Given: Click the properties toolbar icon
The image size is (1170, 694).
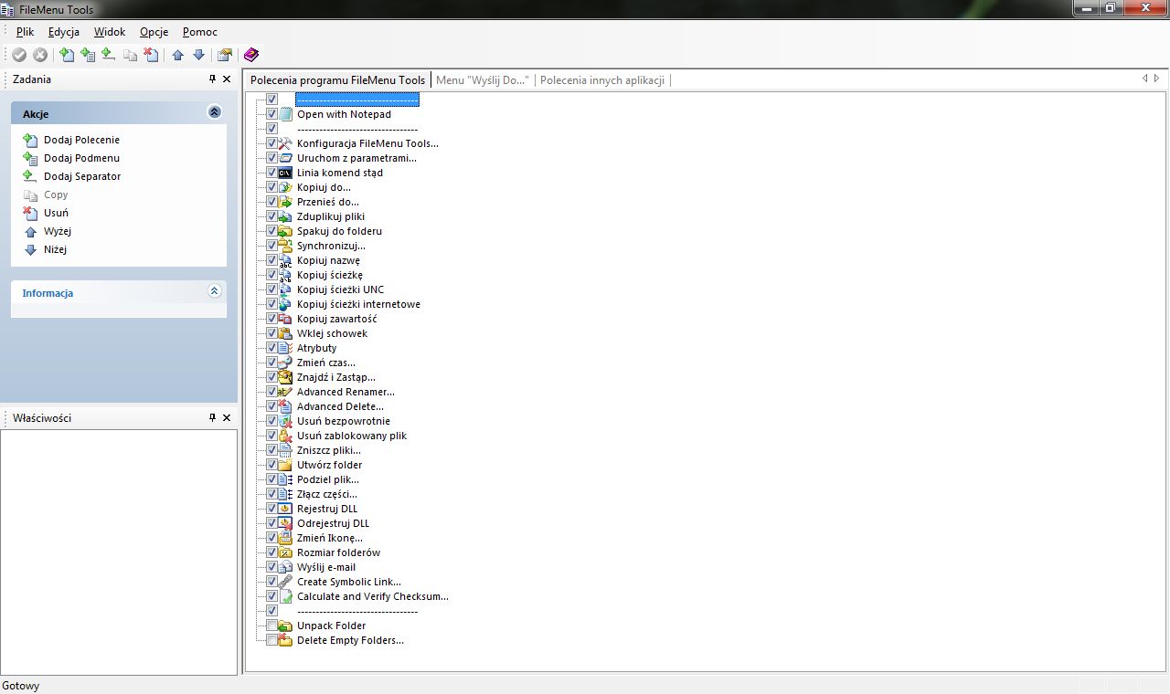Looking at the screenshot, I should [224, 54].
